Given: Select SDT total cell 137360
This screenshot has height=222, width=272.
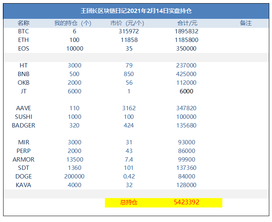Looking at the screenshot, I should [x=186, y=168].
